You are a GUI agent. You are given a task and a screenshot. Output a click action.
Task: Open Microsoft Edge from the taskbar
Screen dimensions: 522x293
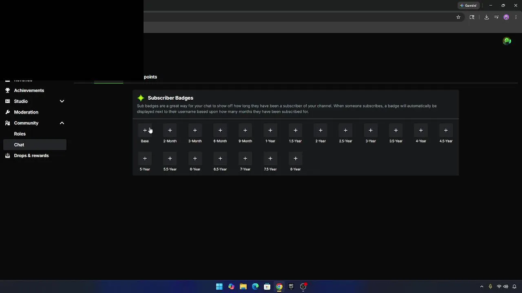255,286
